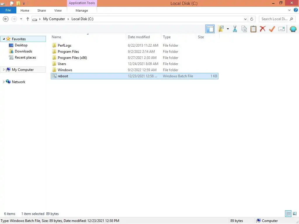Expand the arrow after My Computer breadcrumb
299x224 pixels.
(68, 19)
